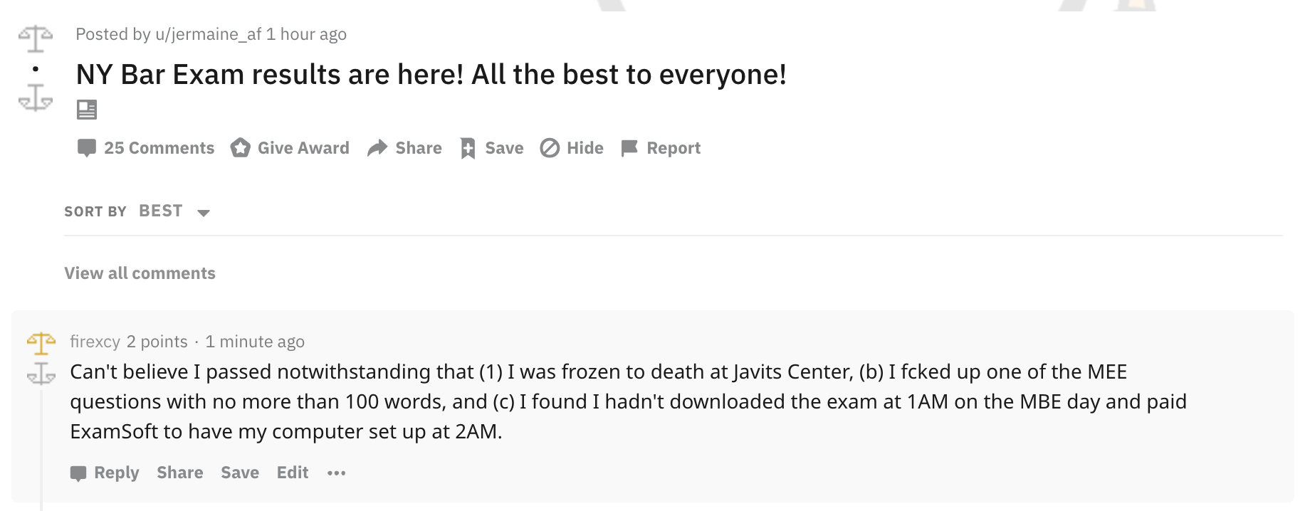Downvote firexcy's comment
This screenshot has width=1310, height=511.
click(x=41, y=374)
